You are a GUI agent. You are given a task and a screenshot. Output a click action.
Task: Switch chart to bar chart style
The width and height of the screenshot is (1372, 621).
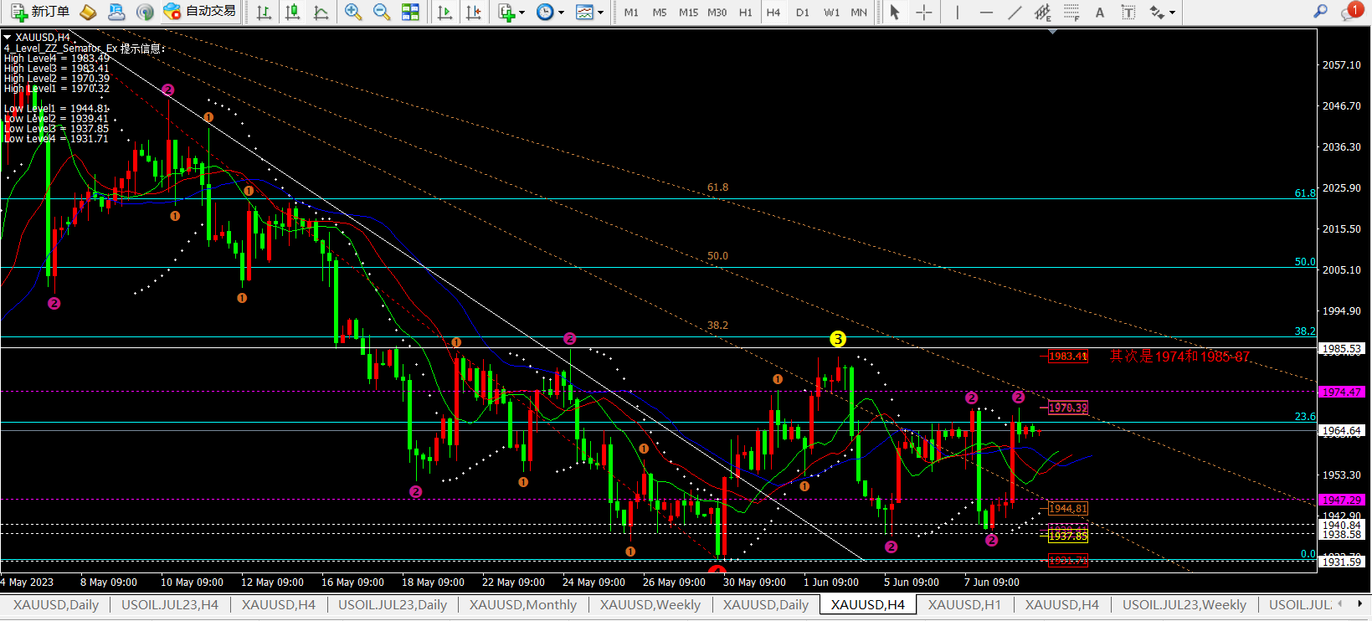coord(264,12)
